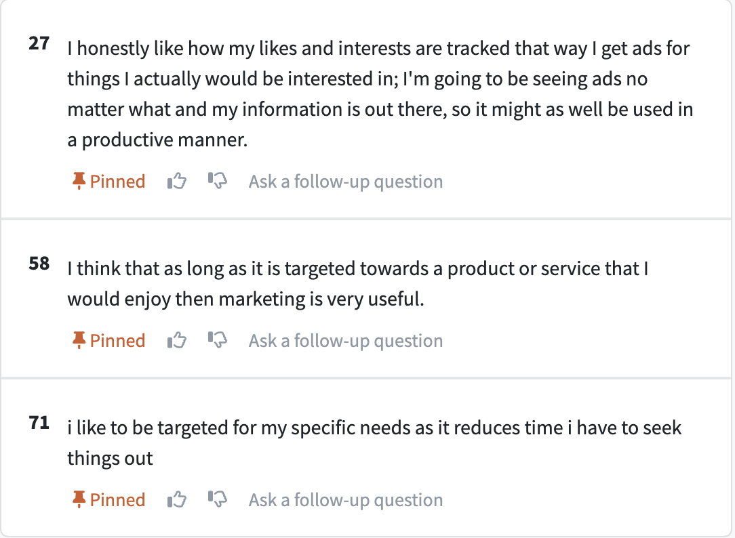This screenshot has height=538, width=735.
Task: Select respondent number 71
Action: (39, 422)
